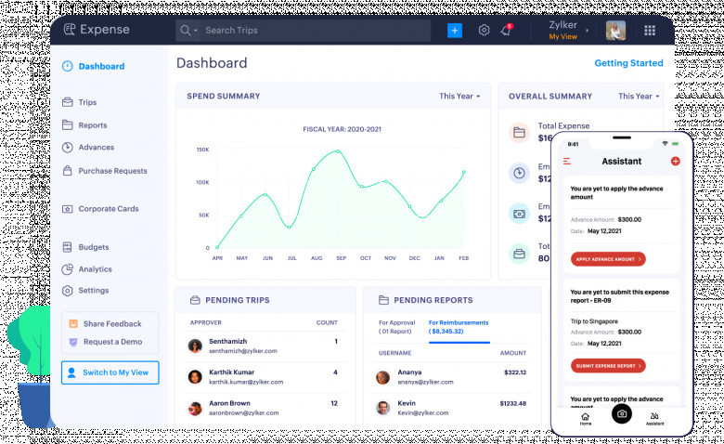Open Corporate Cards in the sidebar
724x444 pixels.
(x=108, y=209)
